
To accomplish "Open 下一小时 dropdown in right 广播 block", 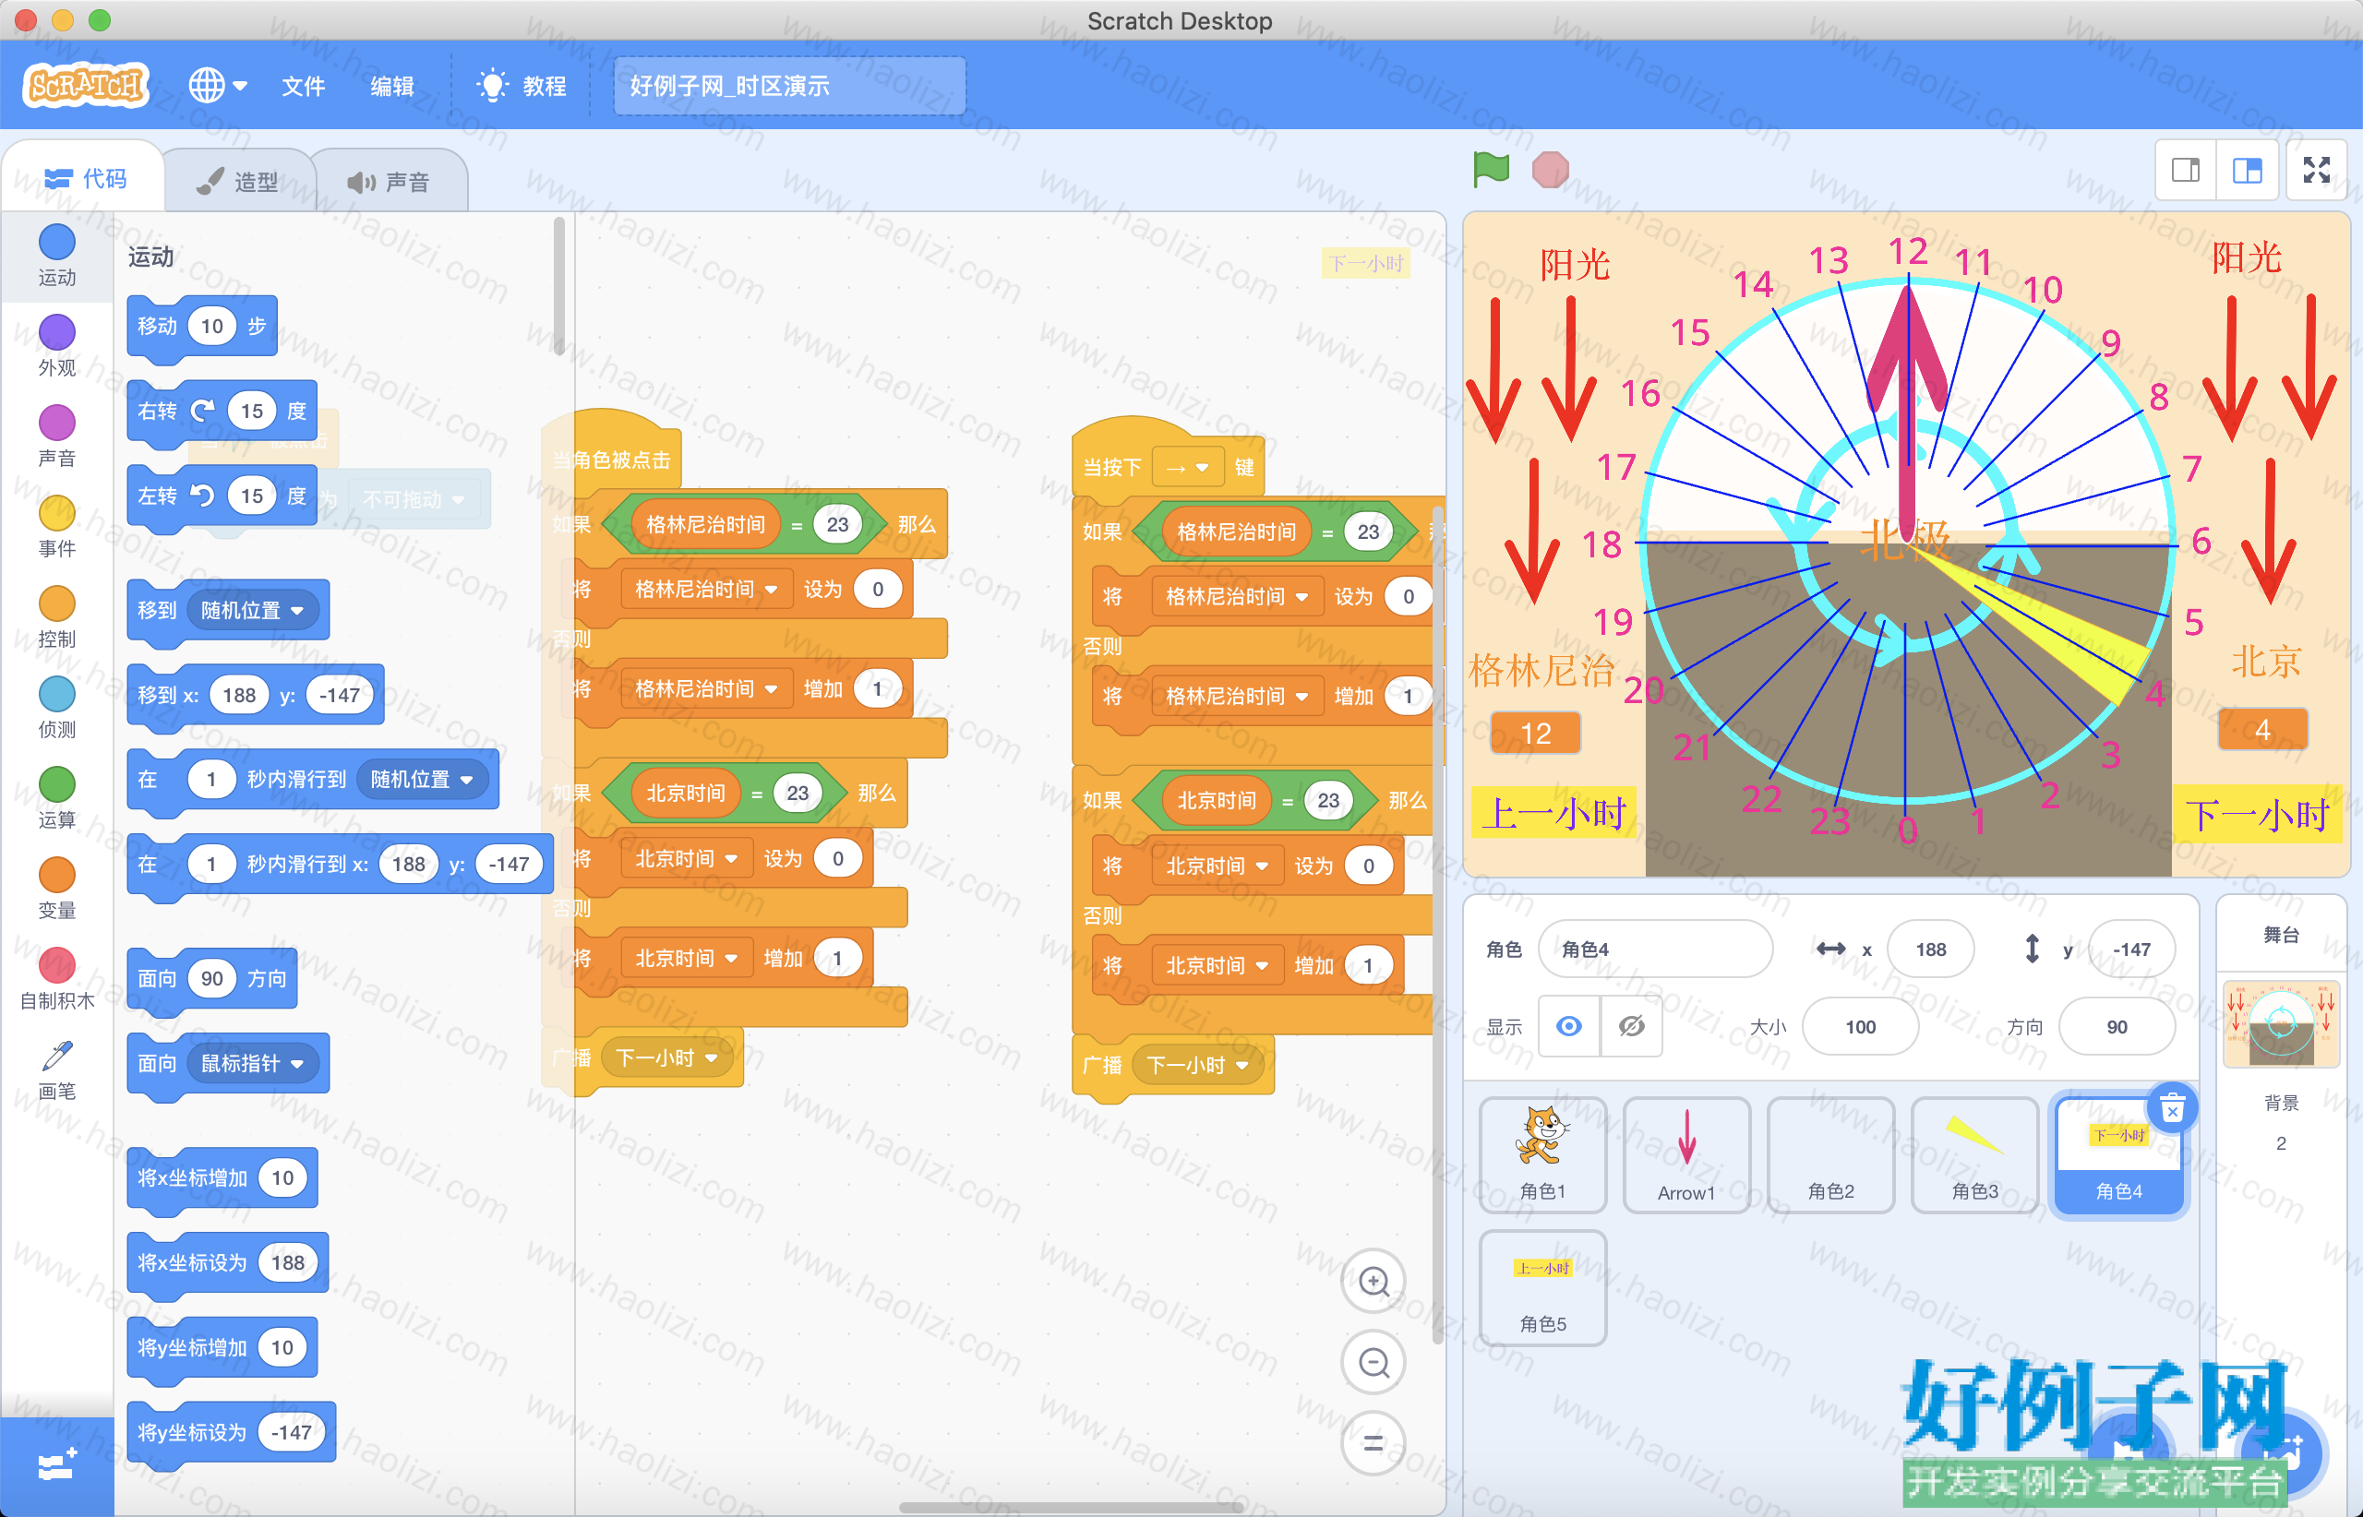I will pos(1197,1065).
